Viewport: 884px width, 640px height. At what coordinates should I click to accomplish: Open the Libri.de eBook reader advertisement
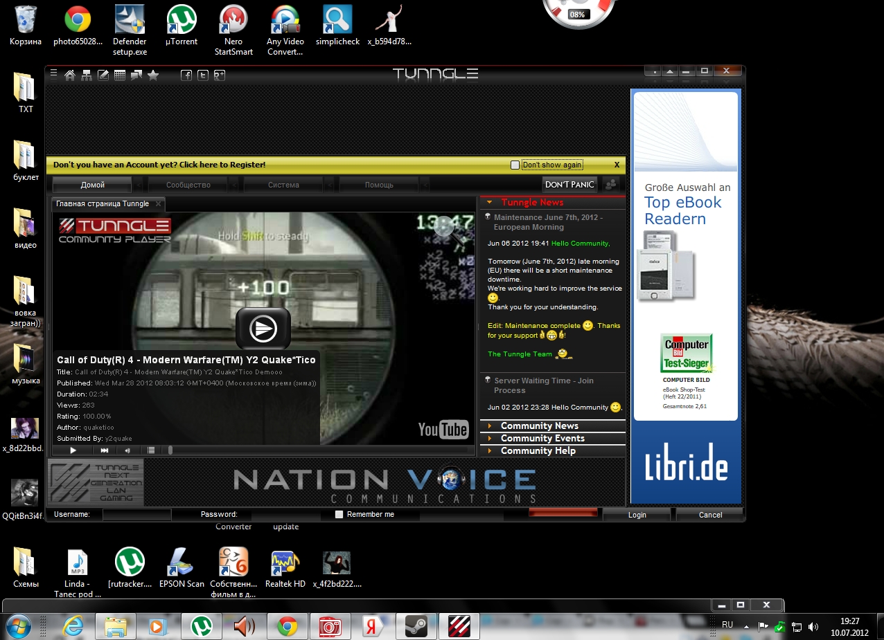pyautogui.click(x=685, y=295)
